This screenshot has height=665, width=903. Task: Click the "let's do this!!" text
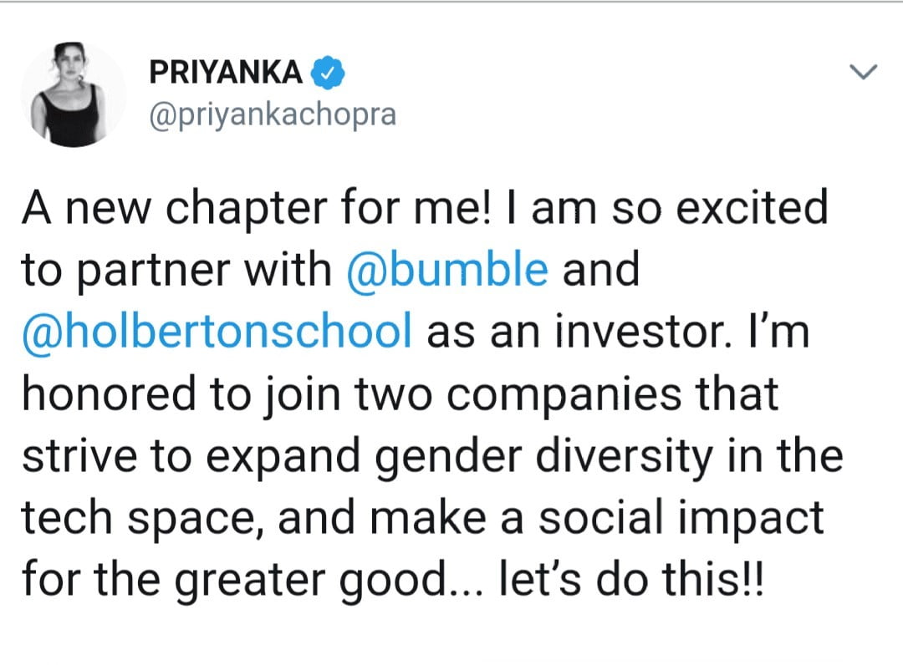[x=631, y=579]
